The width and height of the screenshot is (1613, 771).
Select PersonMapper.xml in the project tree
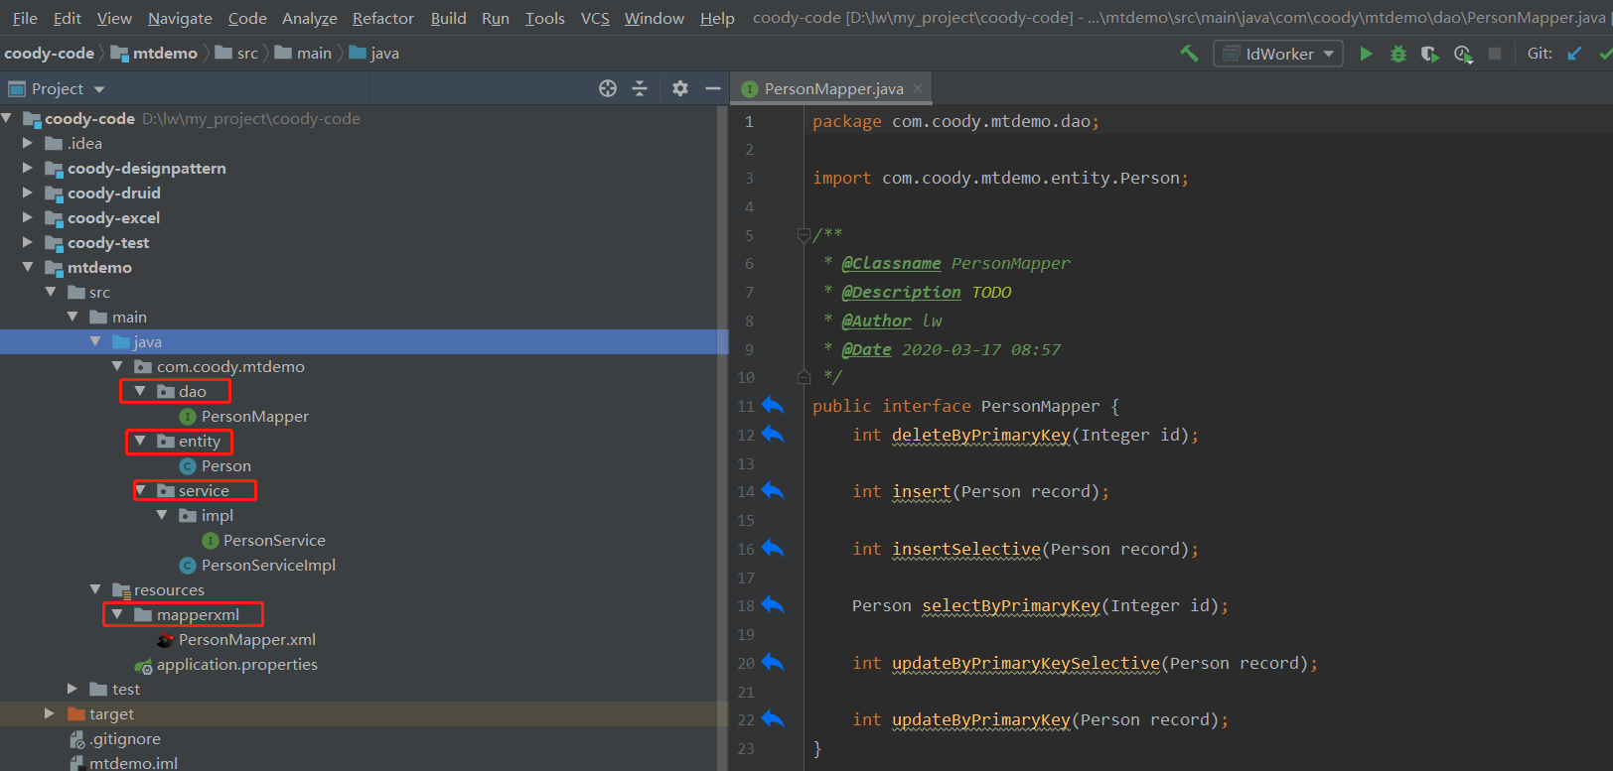click(246, 640)
